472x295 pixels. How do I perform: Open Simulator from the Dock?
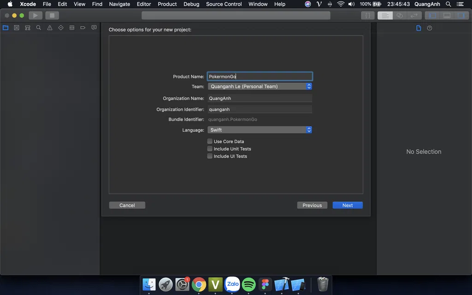(298, 284)
